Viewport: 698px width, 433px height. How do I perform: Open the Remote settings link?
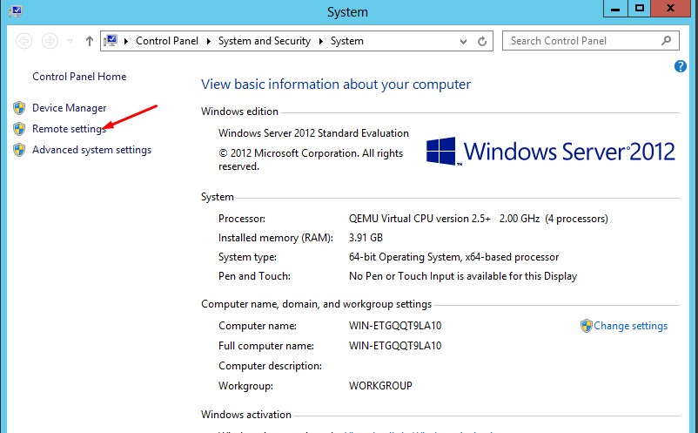tap(69, 129)
